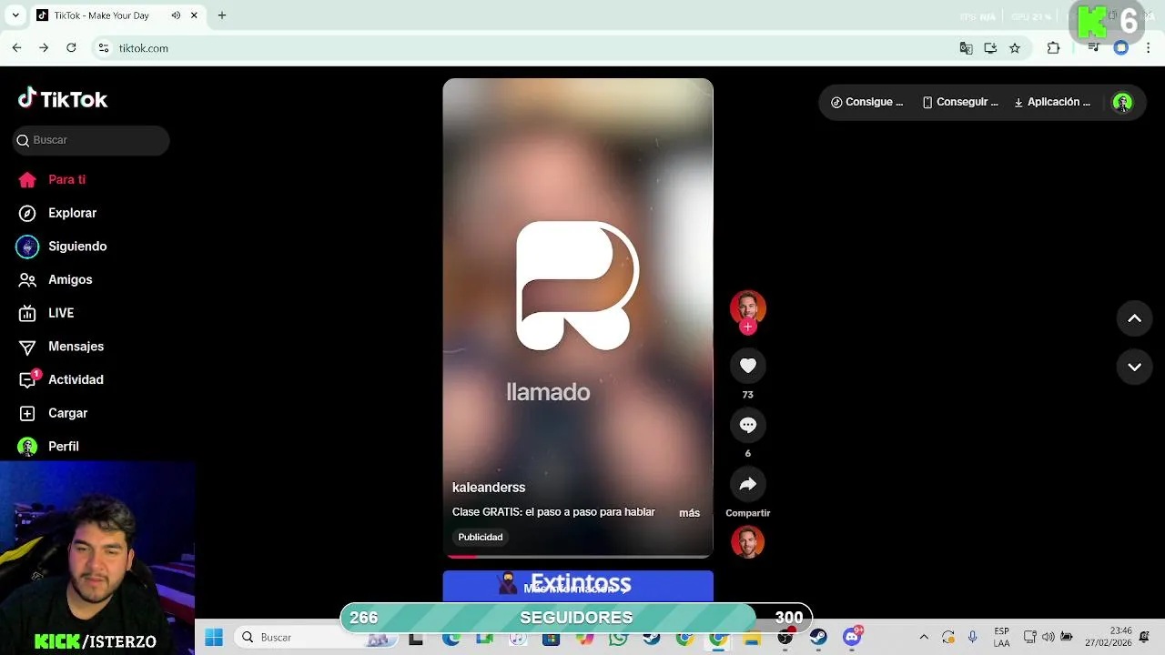The image size is (1165, 655).
Task: Click the Publicidad ad label
Action: 481,537
